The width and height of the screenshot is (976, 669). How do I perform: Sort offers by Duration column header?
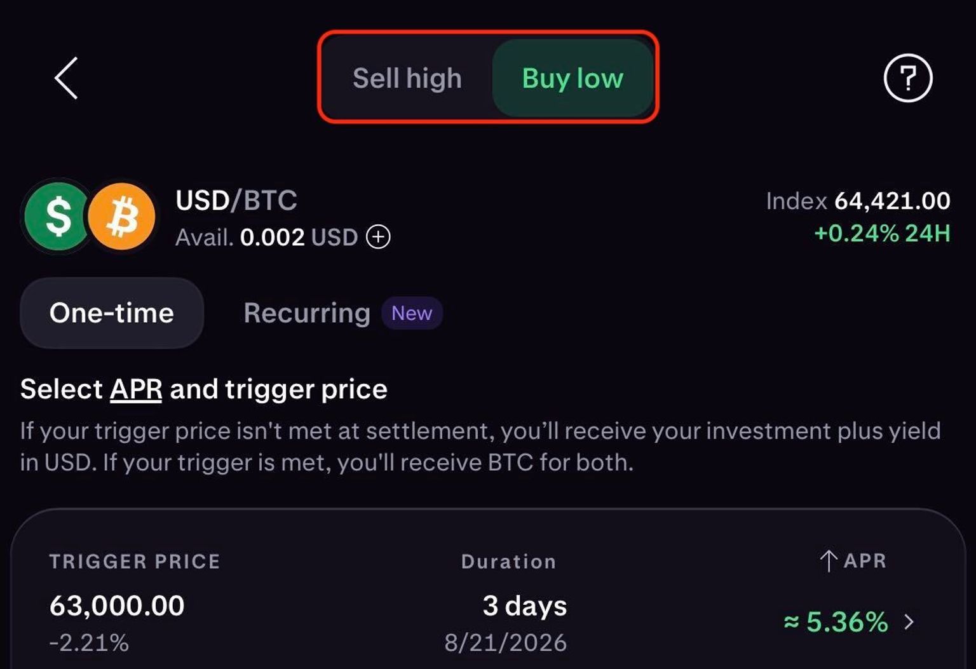coord(508,561)
